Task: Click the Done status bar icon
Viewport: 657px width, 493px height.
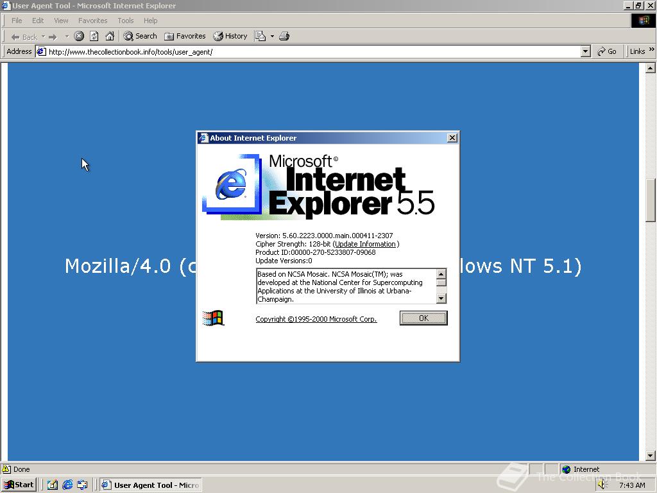Action: coord(6,469)
